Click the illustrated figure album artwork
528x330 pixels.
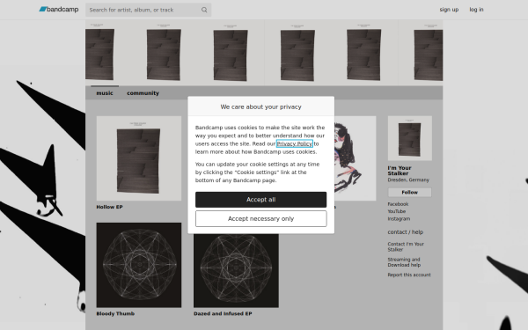click(356, 158)
